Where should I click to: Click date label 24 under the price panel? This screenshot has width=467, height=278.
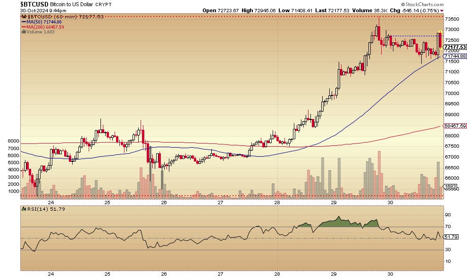[x=51, y=203]
